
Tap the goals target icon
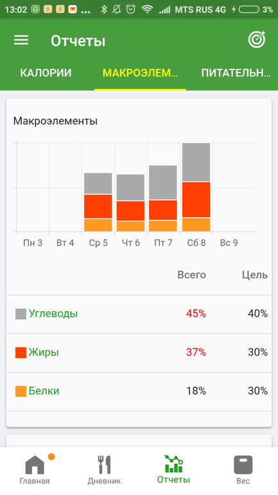[257, 40]
